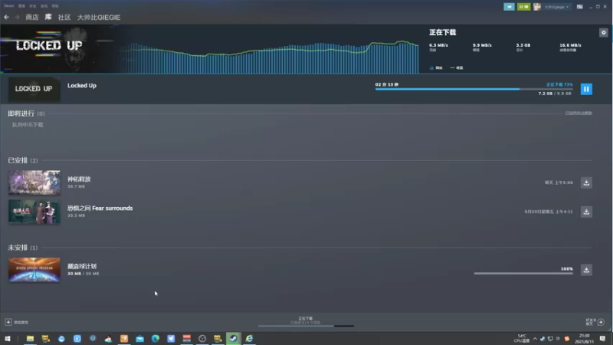Click the blue announcements button
The height and width of the screenshot is (345, 613).
point(509,7)
